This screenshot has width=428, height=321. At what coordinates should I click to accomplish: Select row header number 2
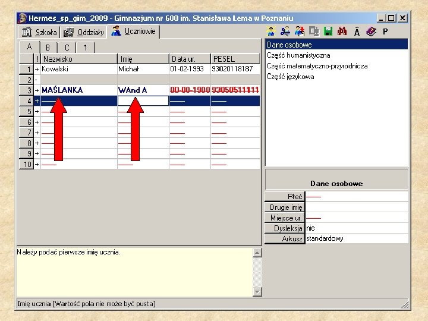coord(27,80)
